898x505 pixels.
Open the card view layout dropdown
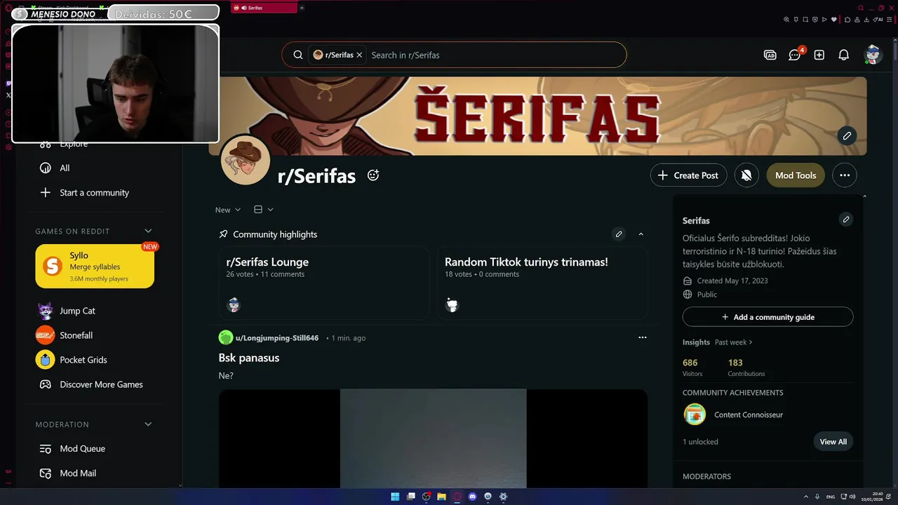click(x=264, y=210)
